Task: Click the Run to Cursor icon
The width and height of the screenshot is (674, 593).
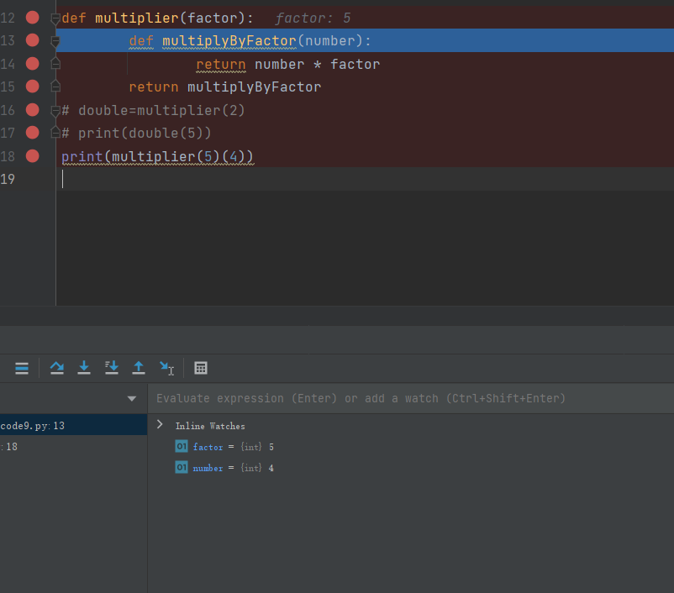Action: pyautogui.click(x=166, y=368)
